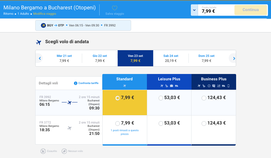Click the Dettagli voli label

click(x=48, y=83)
